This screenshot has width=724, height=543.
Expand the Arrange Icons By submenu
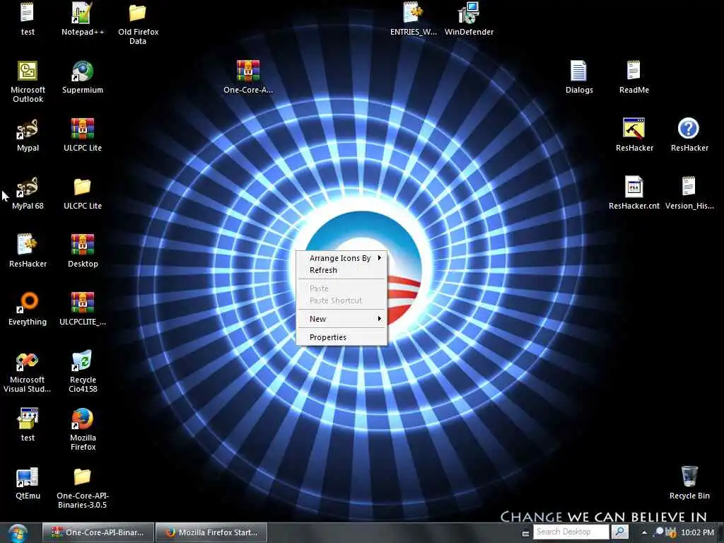point(341,258)
